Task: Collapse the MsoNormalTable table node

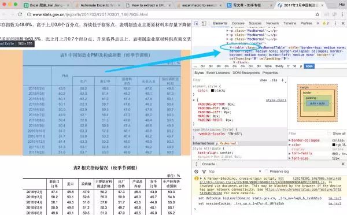Action: tap(231, 47)
